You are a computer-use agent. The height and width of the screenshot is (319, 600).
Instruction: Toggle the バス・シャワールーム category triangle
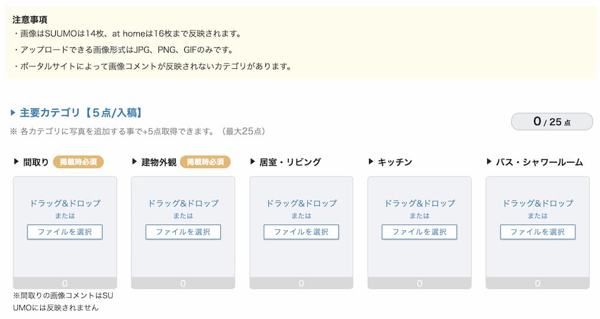tap(489, 162)
